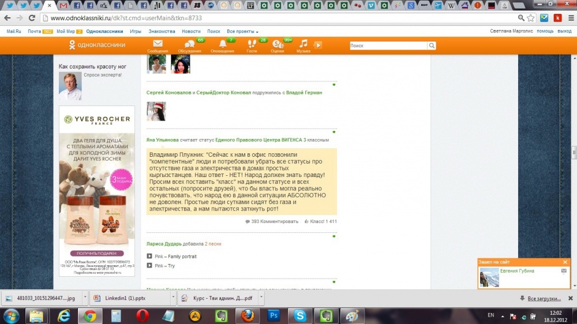
Task: Close the Зашел на сайт notification
Action: (x=565, y=262)
